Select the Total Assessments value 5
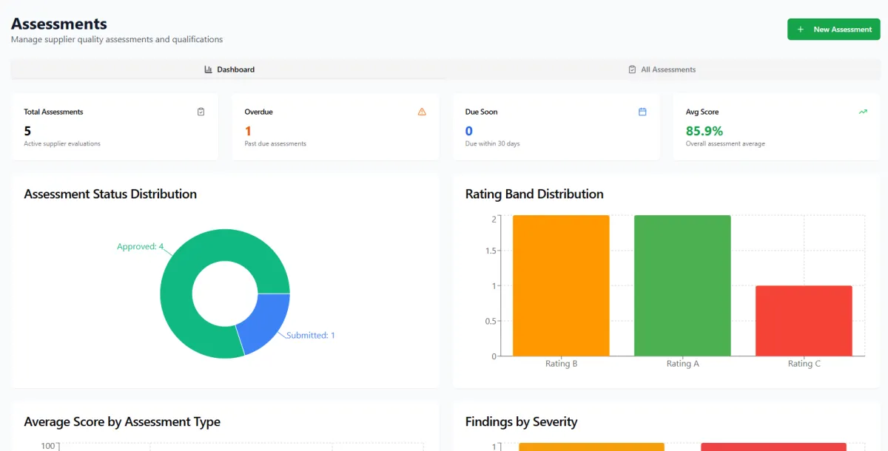 pos(27,131)
